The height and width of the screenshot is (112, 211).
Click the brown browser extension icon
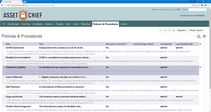(202, 5)
